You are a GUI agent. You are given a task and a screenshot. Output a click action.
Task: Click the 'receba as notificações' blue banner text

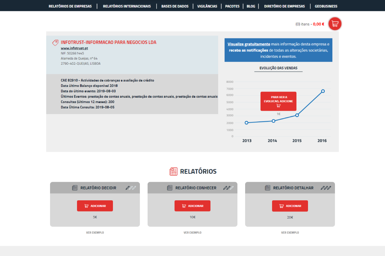pyautogui.click(x=248, y=50)
